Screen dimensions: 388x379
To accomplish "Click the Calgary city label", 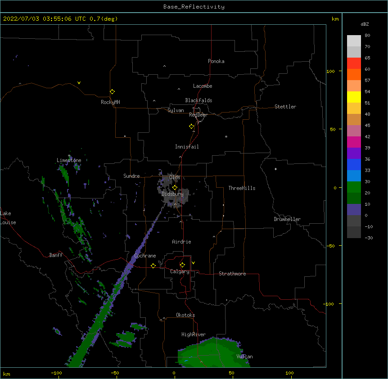I will [x=180, y=271].
